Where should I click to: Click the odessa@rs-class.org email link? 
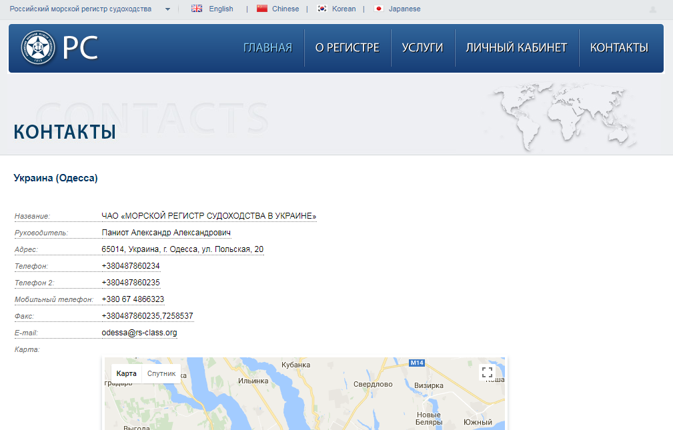click(139, 332)
